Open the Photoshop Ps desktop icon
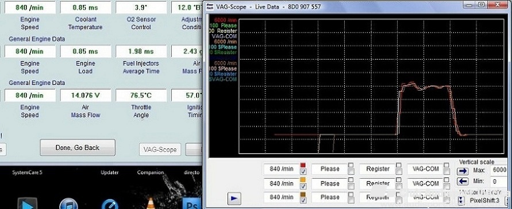 (191, 204)
